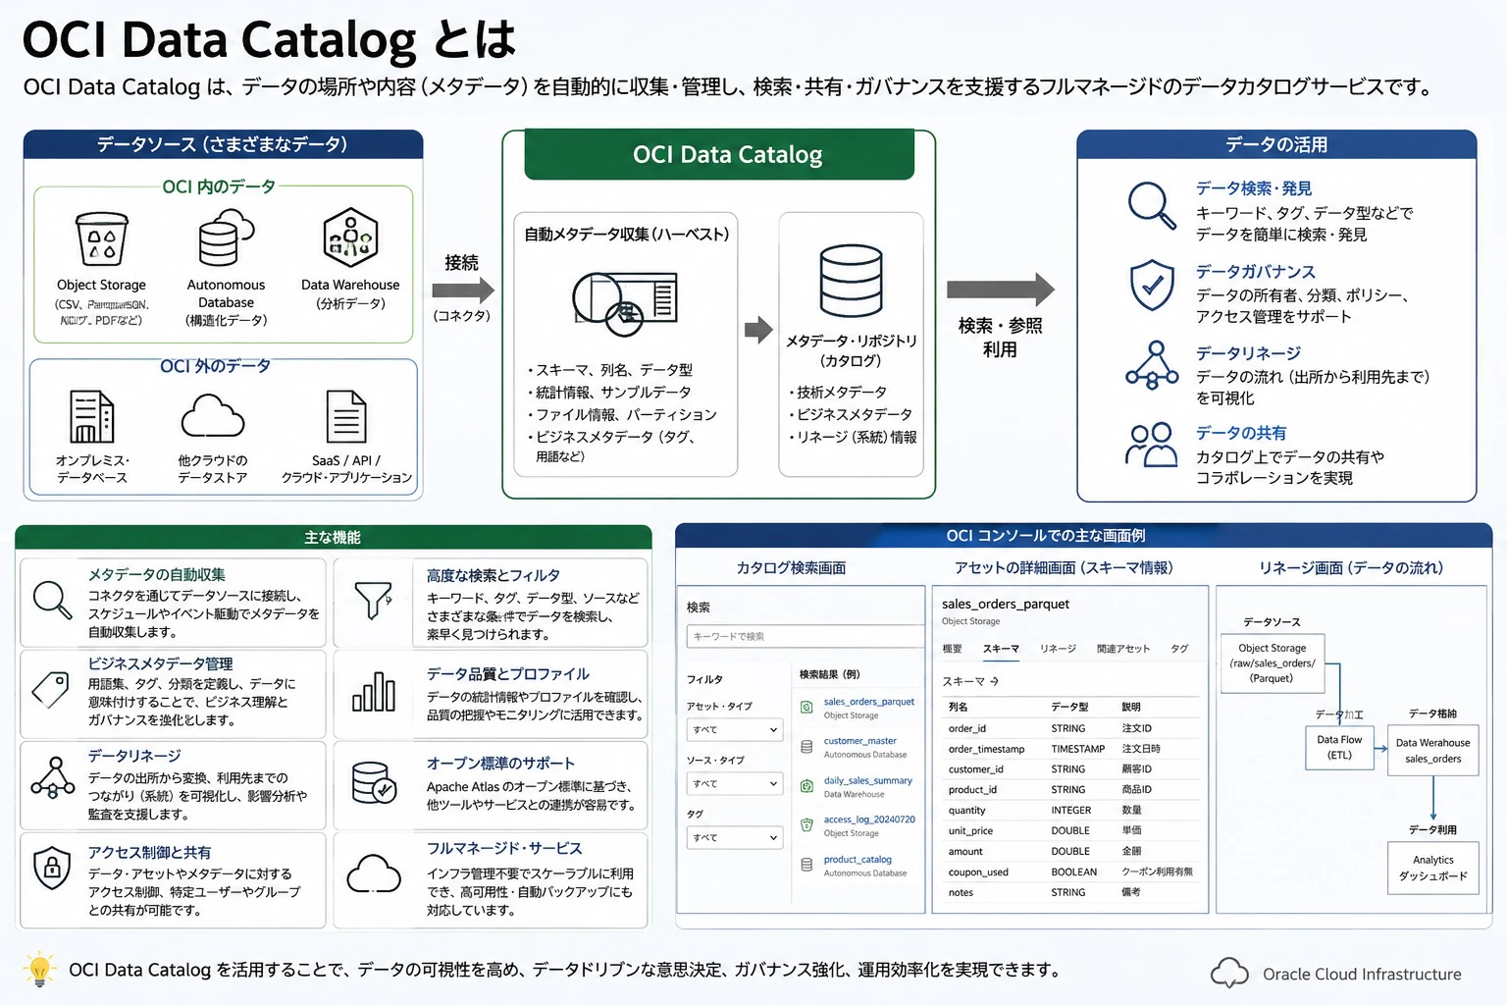Image resolution: width=1507 pixels, height=1005 pixels.
Task: Click the coupon_used column name
Action: pyautogui.click(x=977, y=873)
